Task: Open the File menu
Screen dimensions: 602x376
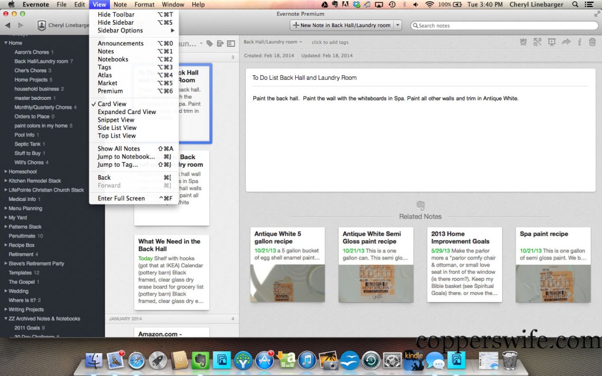Action: pos(61,5)
